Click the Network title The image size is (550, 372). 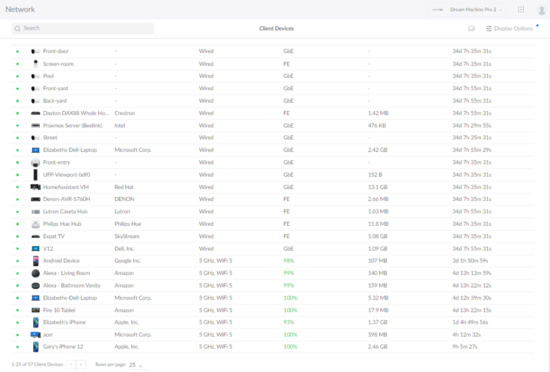tap(20, 10)
